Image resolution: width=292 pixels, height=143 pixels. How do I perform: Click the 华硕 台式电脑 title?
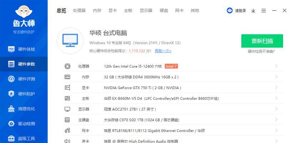click(108, 33)
